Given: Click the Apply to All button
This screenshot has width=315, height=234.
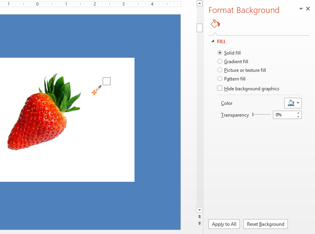Looking at the screenshot, I should coord(224,224).
